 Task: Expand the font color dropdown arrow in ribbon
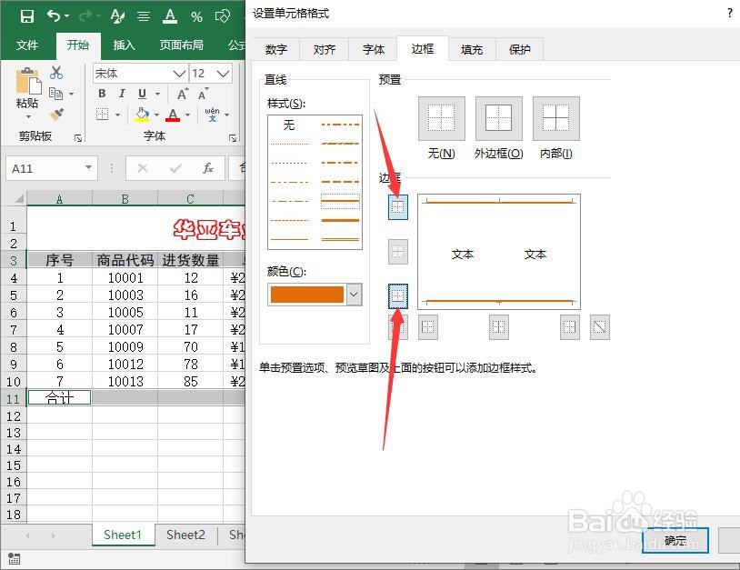187,115
